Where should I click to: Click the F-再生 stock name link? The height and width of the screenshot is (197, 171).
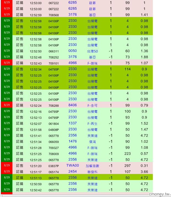pos(93,123)
